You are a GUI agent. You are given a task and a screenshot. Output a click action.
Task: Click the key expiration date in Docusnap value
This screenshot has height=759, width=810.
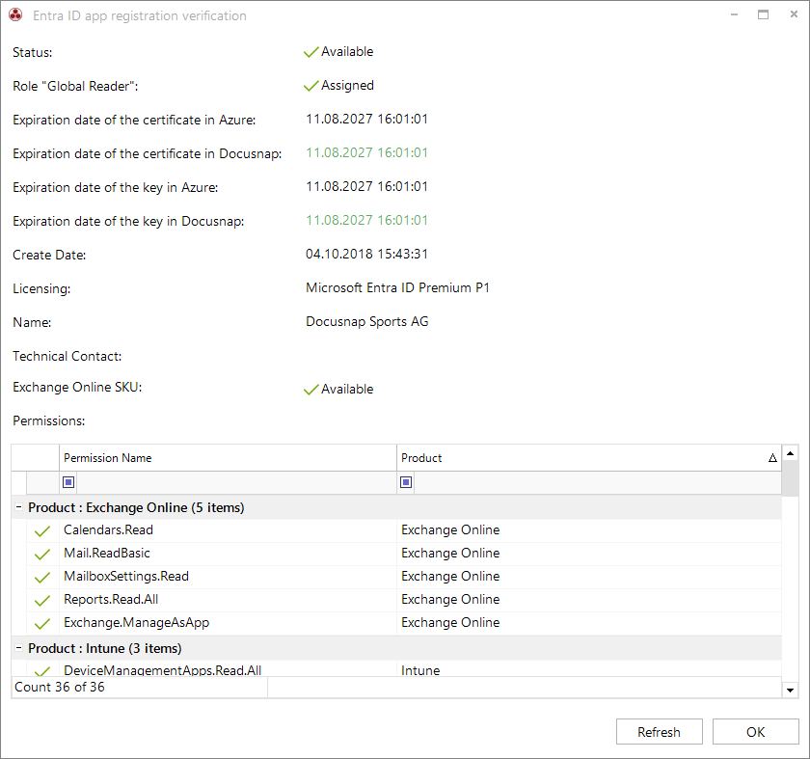(x=366, y=220)
